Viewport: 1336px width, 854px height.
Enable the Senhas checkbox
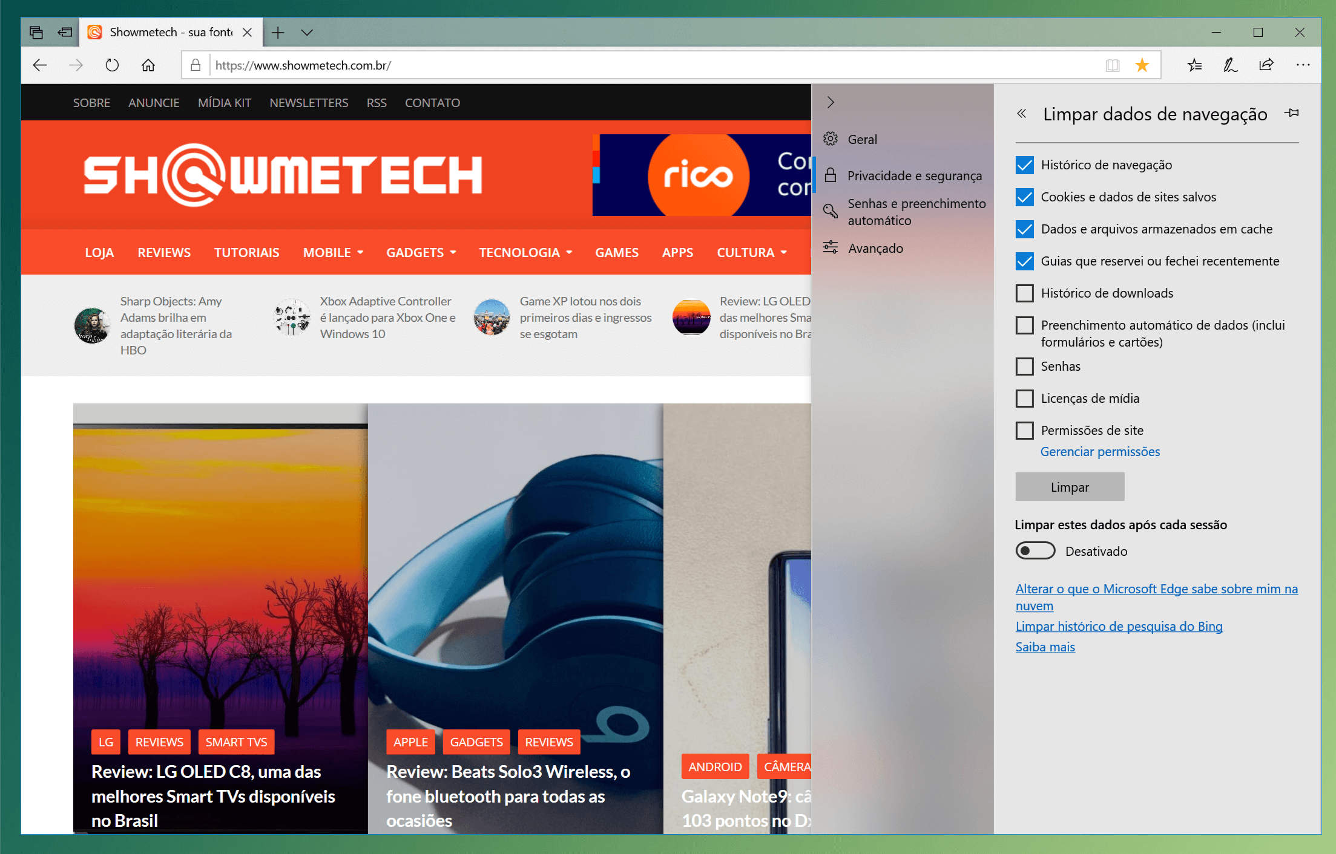pos(1024,367)
